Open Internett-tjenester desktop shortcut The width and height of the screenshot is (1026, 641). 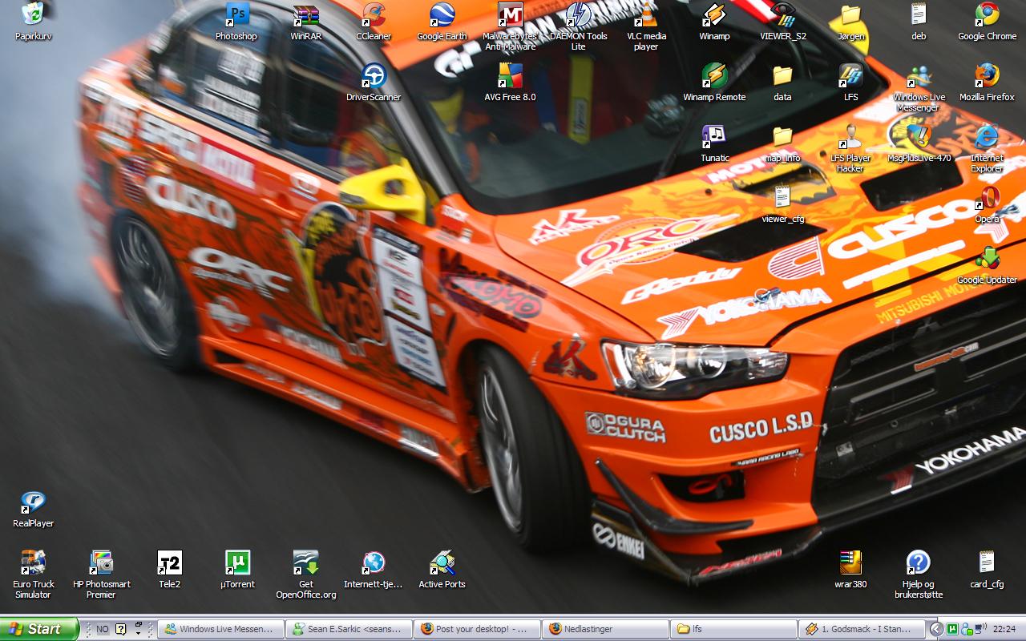click(374, 570)
